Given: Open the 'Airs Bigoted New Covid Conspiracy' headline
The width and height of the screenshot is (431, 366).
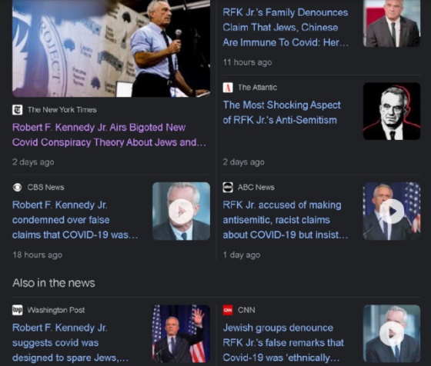Looking at the screenshot, I should tap(109, 135).
